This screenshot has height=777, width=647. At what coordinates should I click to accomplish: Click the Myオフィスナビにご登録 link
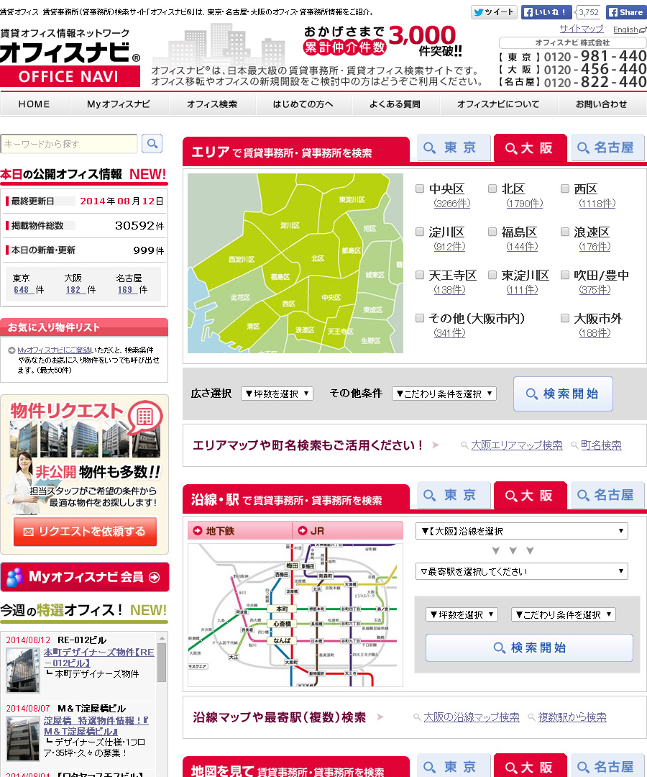pyautogui.click(x=53, y=350)
